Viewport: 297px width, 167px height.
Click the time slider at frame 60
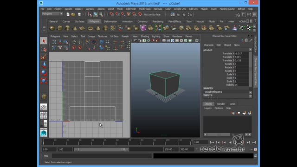tap(116, 142)
